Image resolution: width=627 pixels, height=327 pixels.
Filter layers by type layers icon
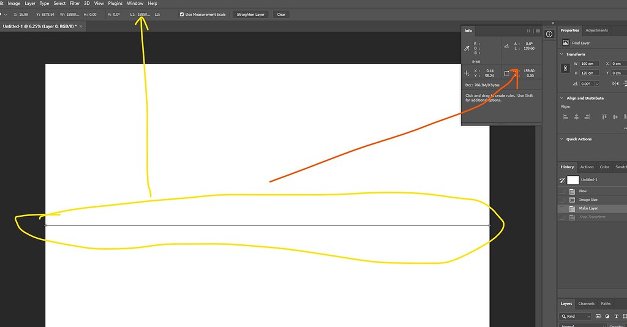point(616,316)
